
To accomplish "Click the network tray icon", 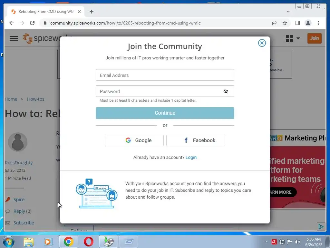I will [x=282, y=242].
